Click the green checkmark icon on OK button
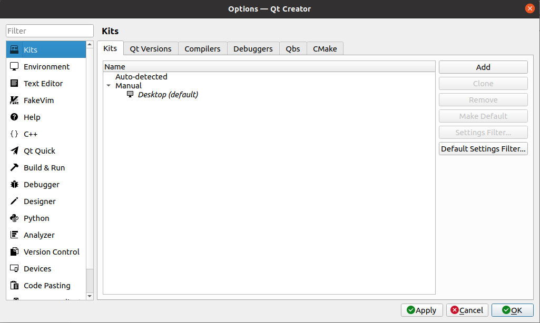 506,310
